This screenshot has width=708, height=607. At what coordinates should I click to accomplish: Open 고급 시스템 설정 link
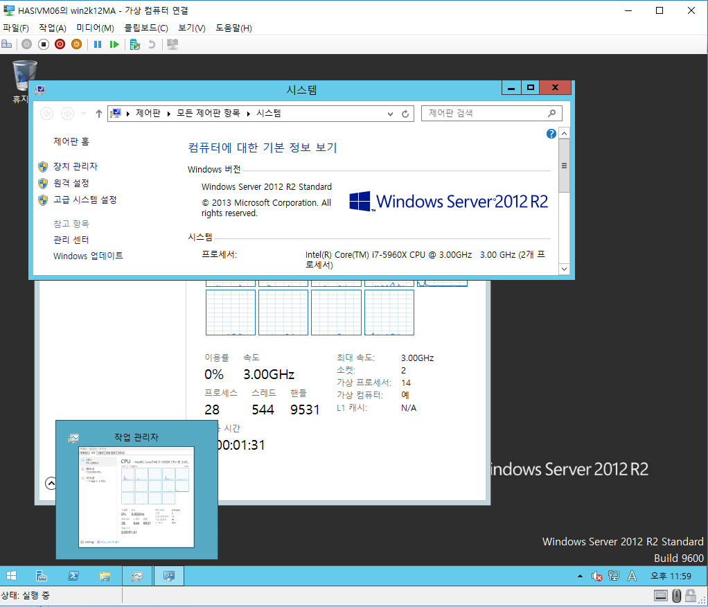coord(85,200)
